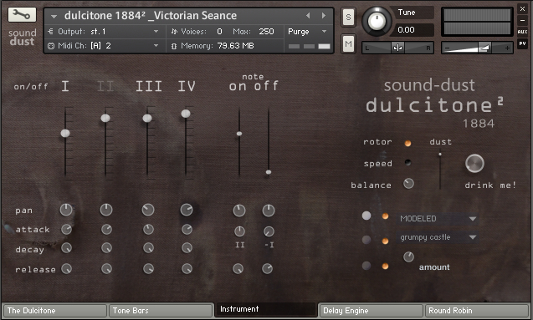
Task: Toggle the orange LED beside grumpy castle
Action: (x=385, y=241)
